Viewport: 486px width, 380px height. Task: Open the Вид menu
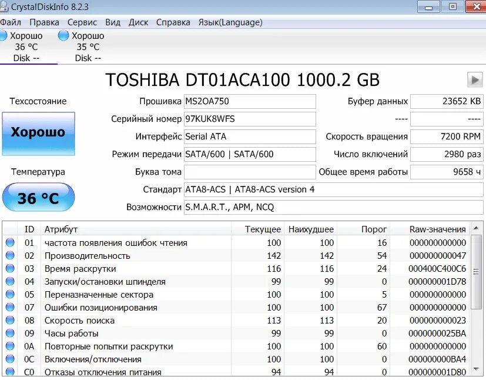click(113, 22)
